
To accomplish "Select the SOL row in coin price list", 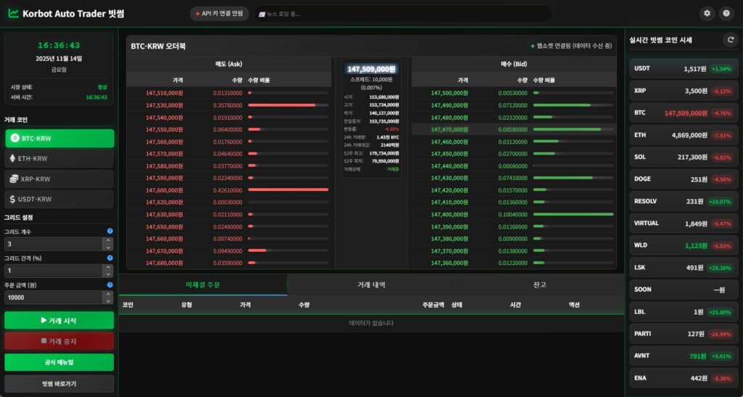I will [x=684, y=157].
